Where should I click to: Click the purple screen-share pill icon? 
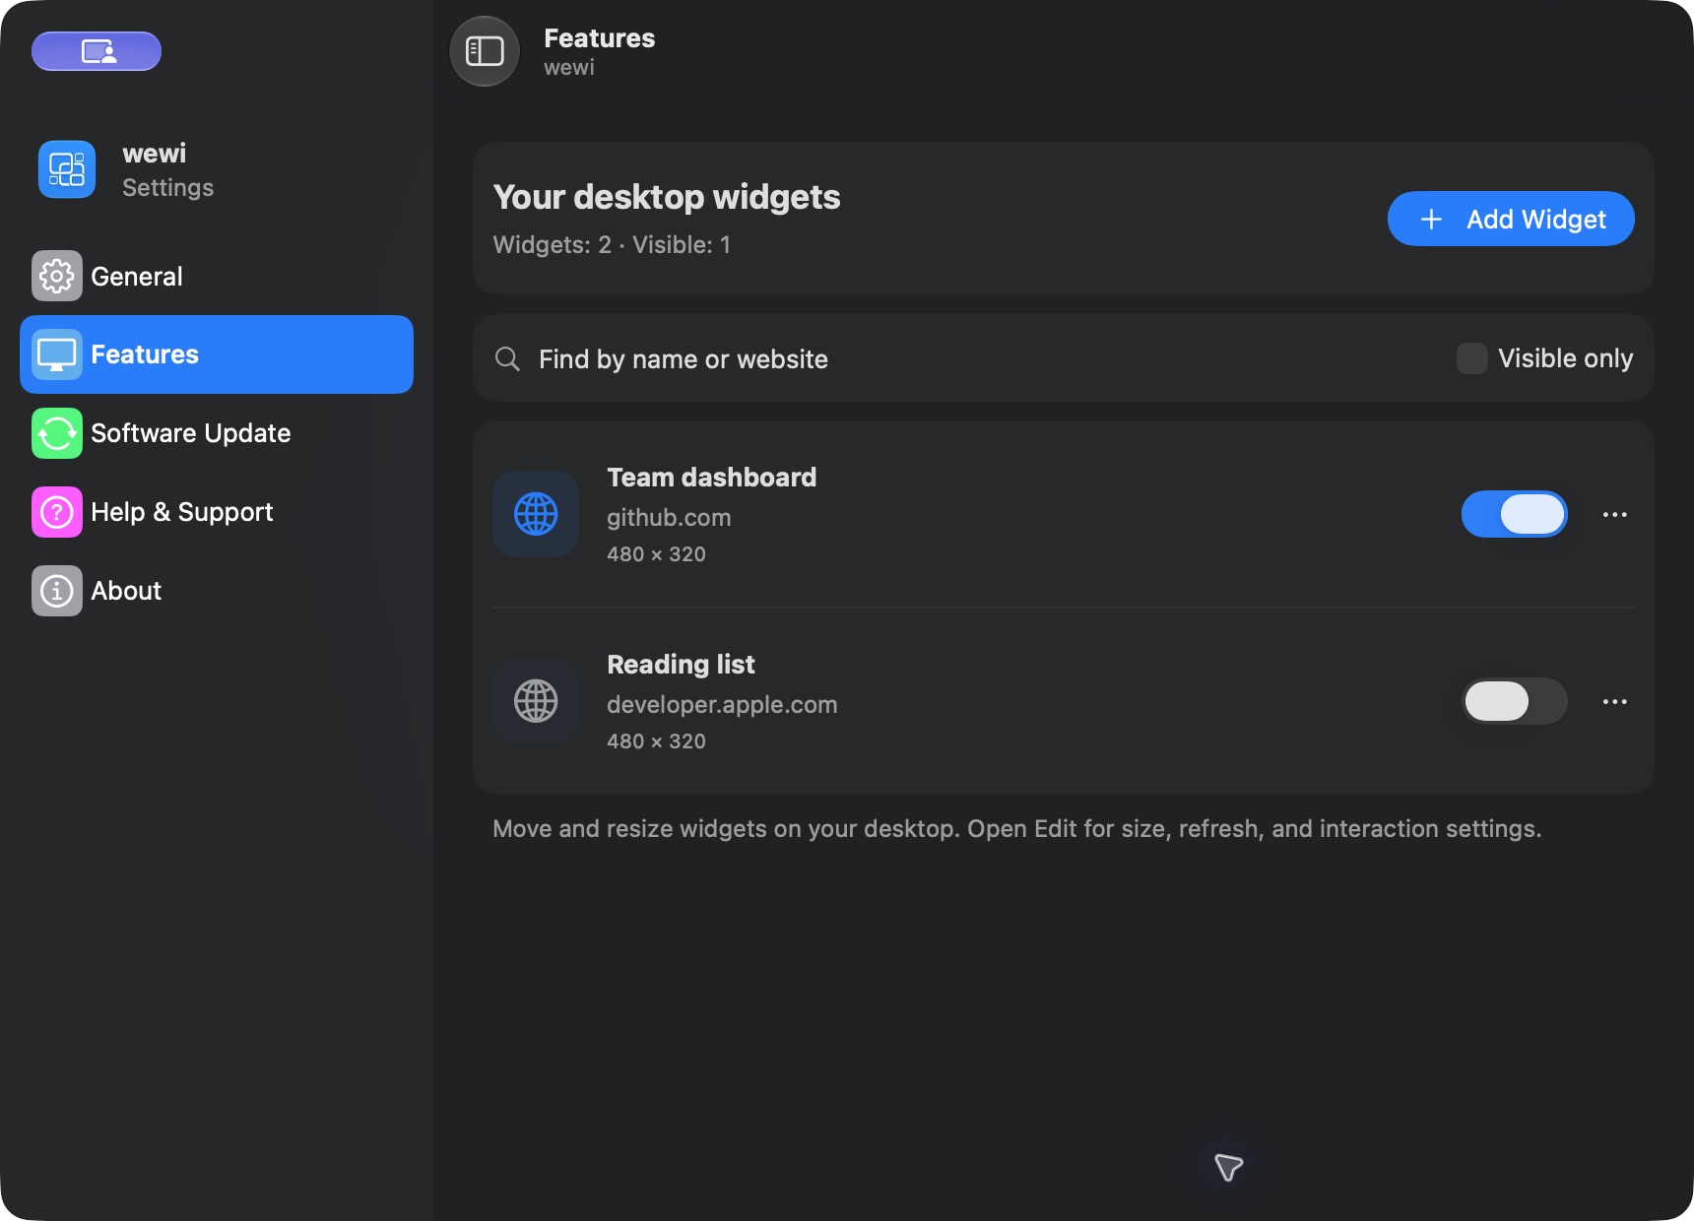point(97,51)
